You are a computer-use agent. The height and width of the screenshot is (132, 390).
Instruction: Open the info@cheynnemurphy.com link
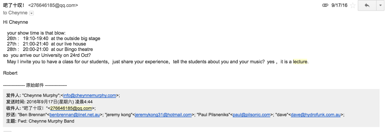point(90,96)
